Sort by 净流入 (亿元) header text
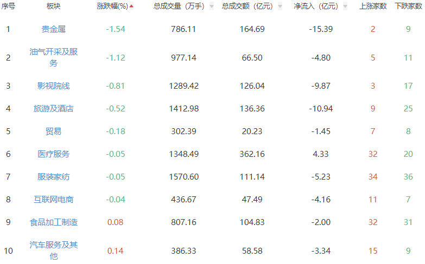The height and width of the screenshot is (264, 425). (x=316, y=6)
